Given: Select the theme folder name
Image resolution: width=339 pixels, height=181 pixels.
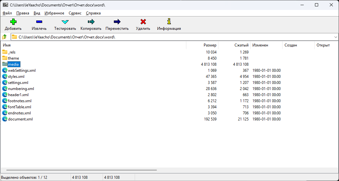Looking at the screenshot, I should [13, 58].
